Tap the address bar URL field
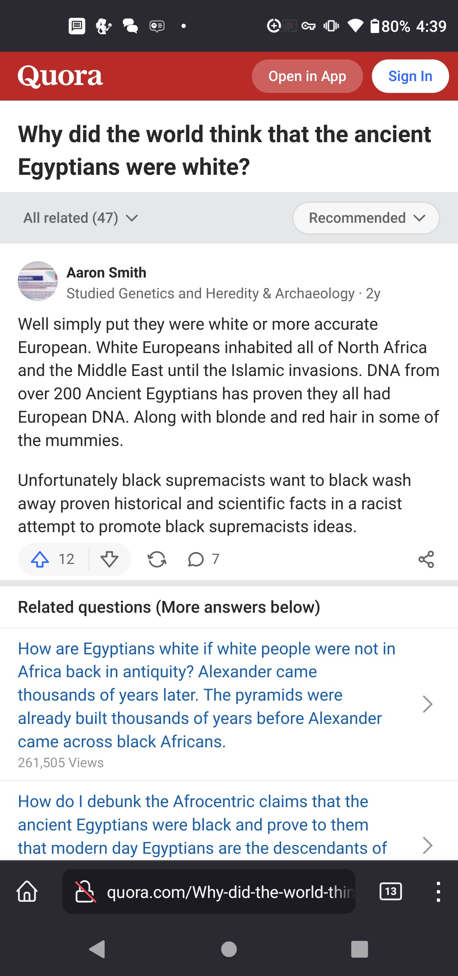The image size is (458, 976). [x=229, y=892]
